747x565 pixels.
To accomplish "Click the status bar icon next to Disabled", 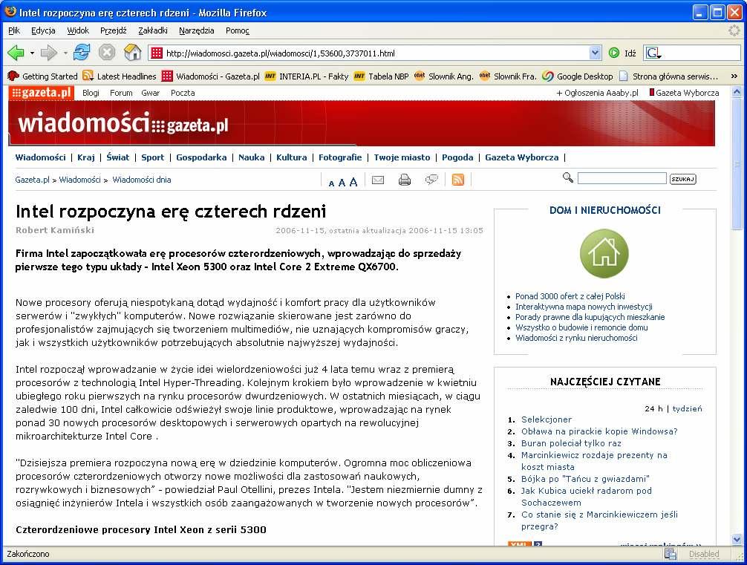I will tap(671, 554).
